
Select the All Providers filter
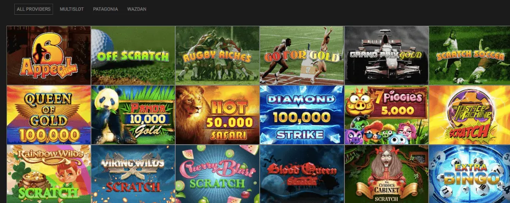[x=34, y=9]
